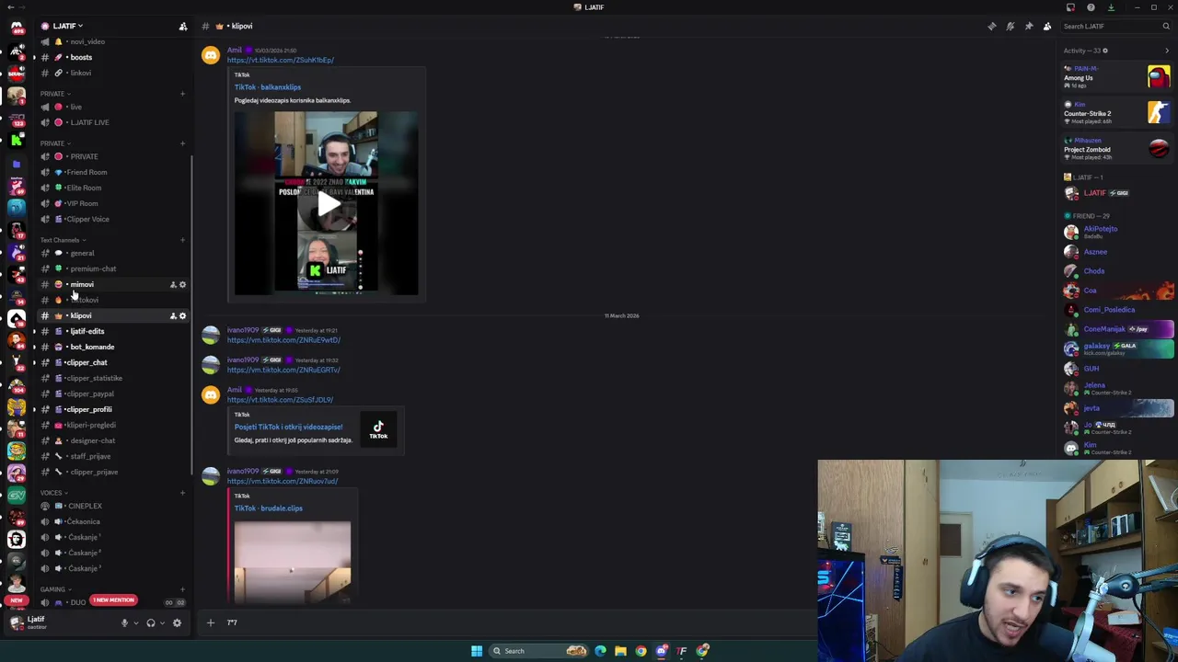Open notification settings bell in header
The height and width of the screenshot is (662, 1178).
point(1010,26)
